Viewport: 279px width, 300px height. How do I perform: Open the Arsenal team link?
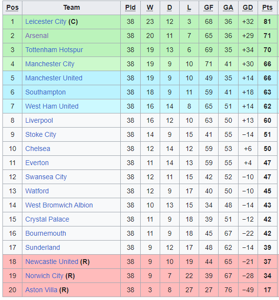tap(37, 36)
